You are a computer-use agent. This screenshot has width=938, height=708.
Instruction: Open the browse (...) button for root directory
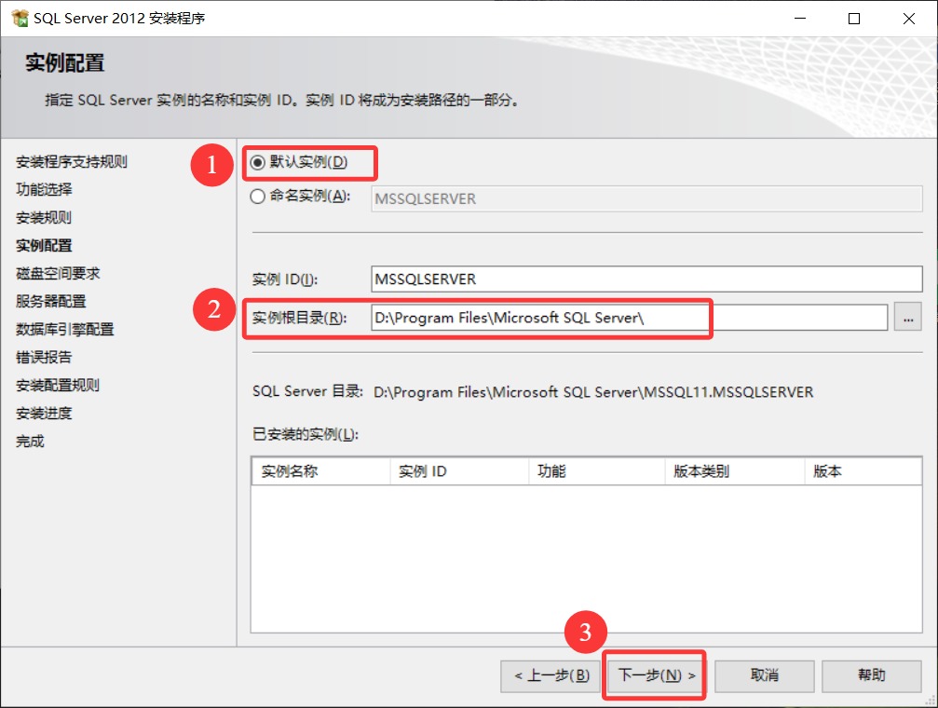[907, 317]
